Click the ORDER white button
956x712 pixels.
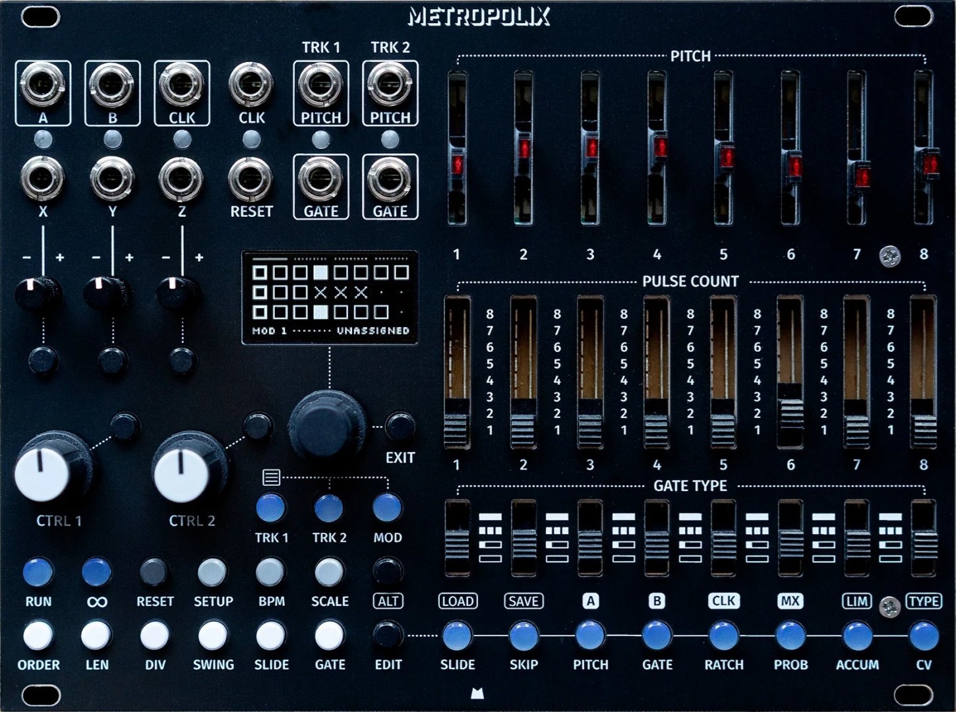click(38, 635)
